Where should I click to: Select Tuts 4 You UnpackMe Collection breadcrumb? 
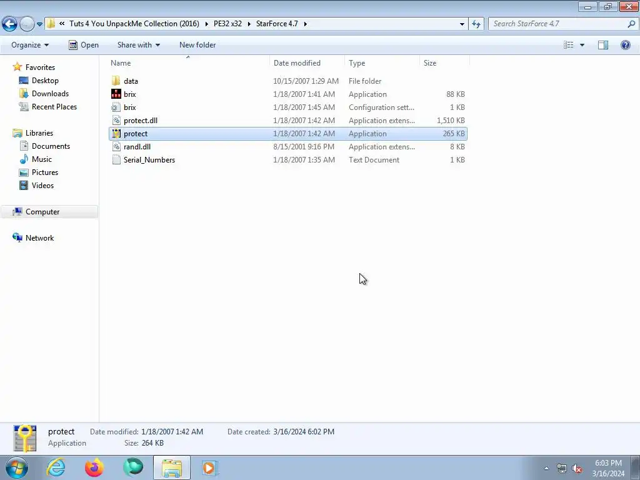point(134,24)
